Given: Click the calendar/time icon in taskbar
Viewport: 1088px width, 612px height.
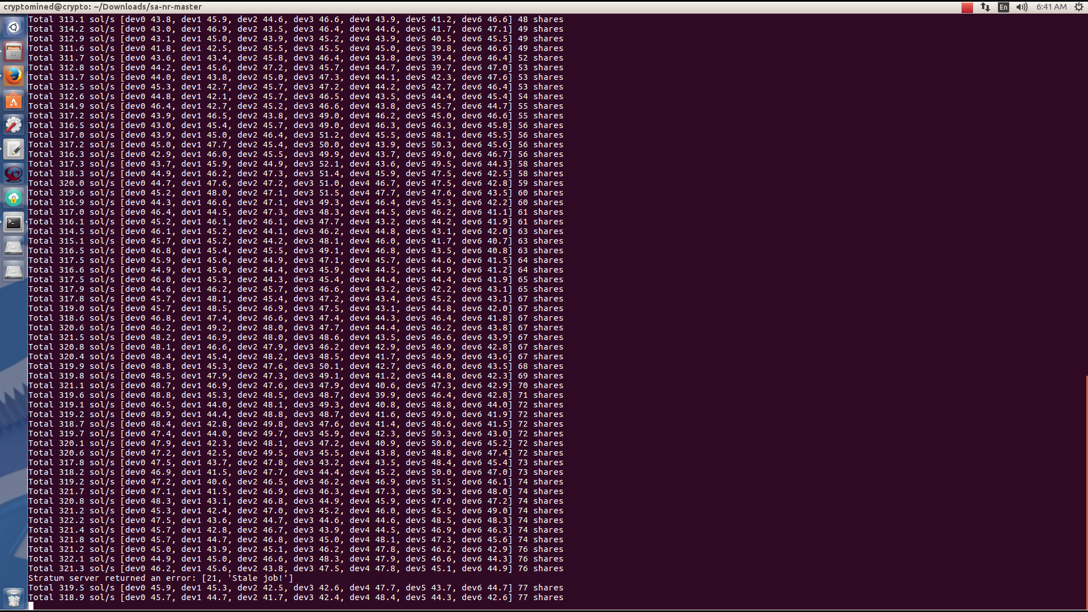Looking at the screenshot, I should coord(1051,7).
